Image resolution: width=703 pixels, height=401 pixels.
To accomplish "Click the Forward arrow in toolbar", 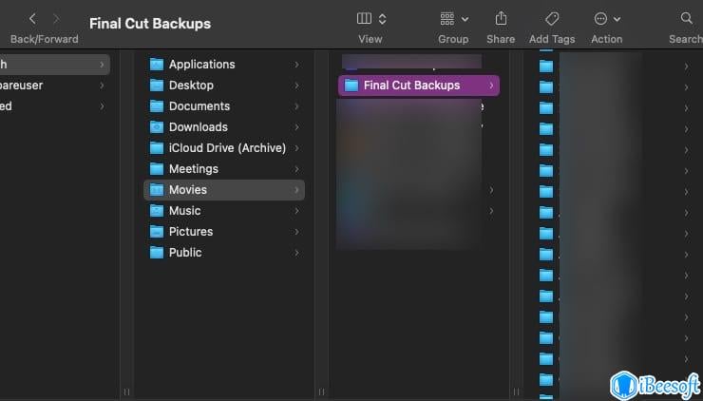I will click(x=55, y=19).
